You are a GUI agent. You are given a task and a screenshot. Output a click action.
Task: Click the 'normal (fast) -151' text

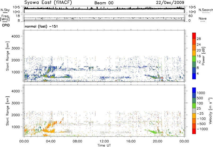pyautogui.click(x=41, y=26)
